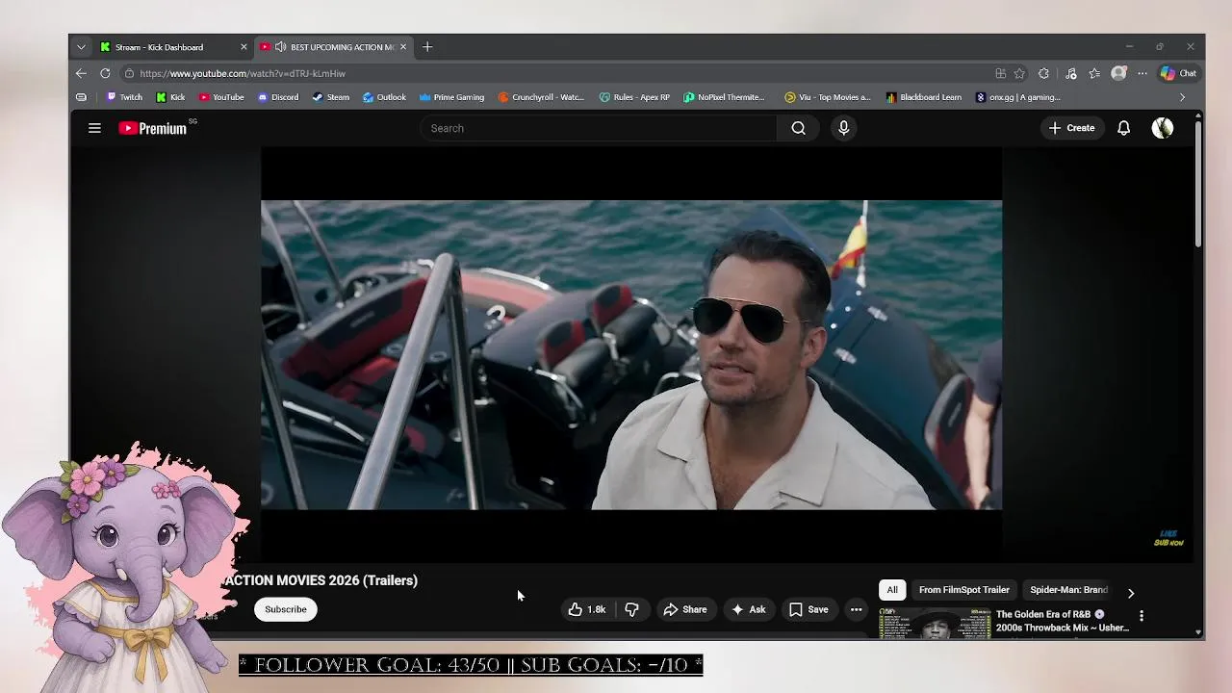Select the BEST UPCOMING ACTION MOVIES tab
Viewport: 1232px width, 693px height.
pos(335,47)
